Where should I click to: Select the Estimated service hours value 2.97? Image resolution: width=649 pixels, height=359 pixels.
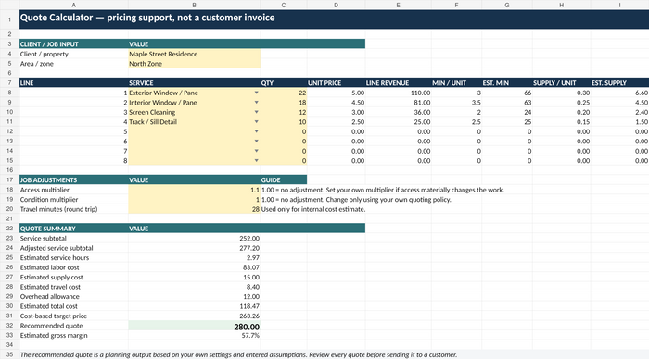point(194,258)
